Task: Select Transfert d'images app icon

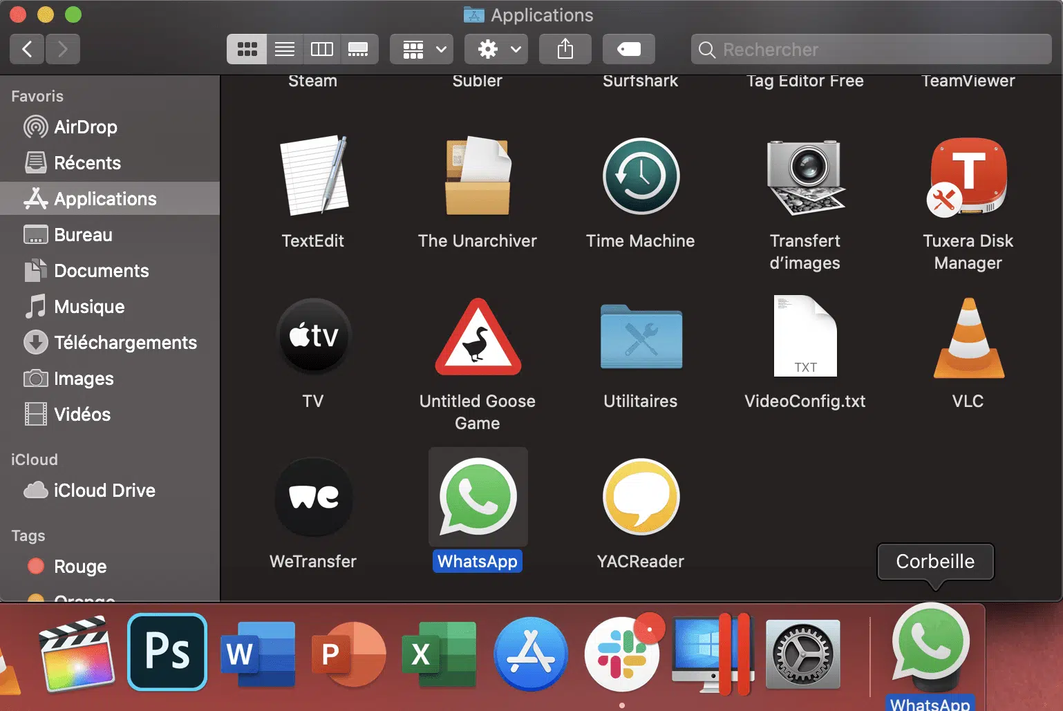Action: (x=805, y=177)
